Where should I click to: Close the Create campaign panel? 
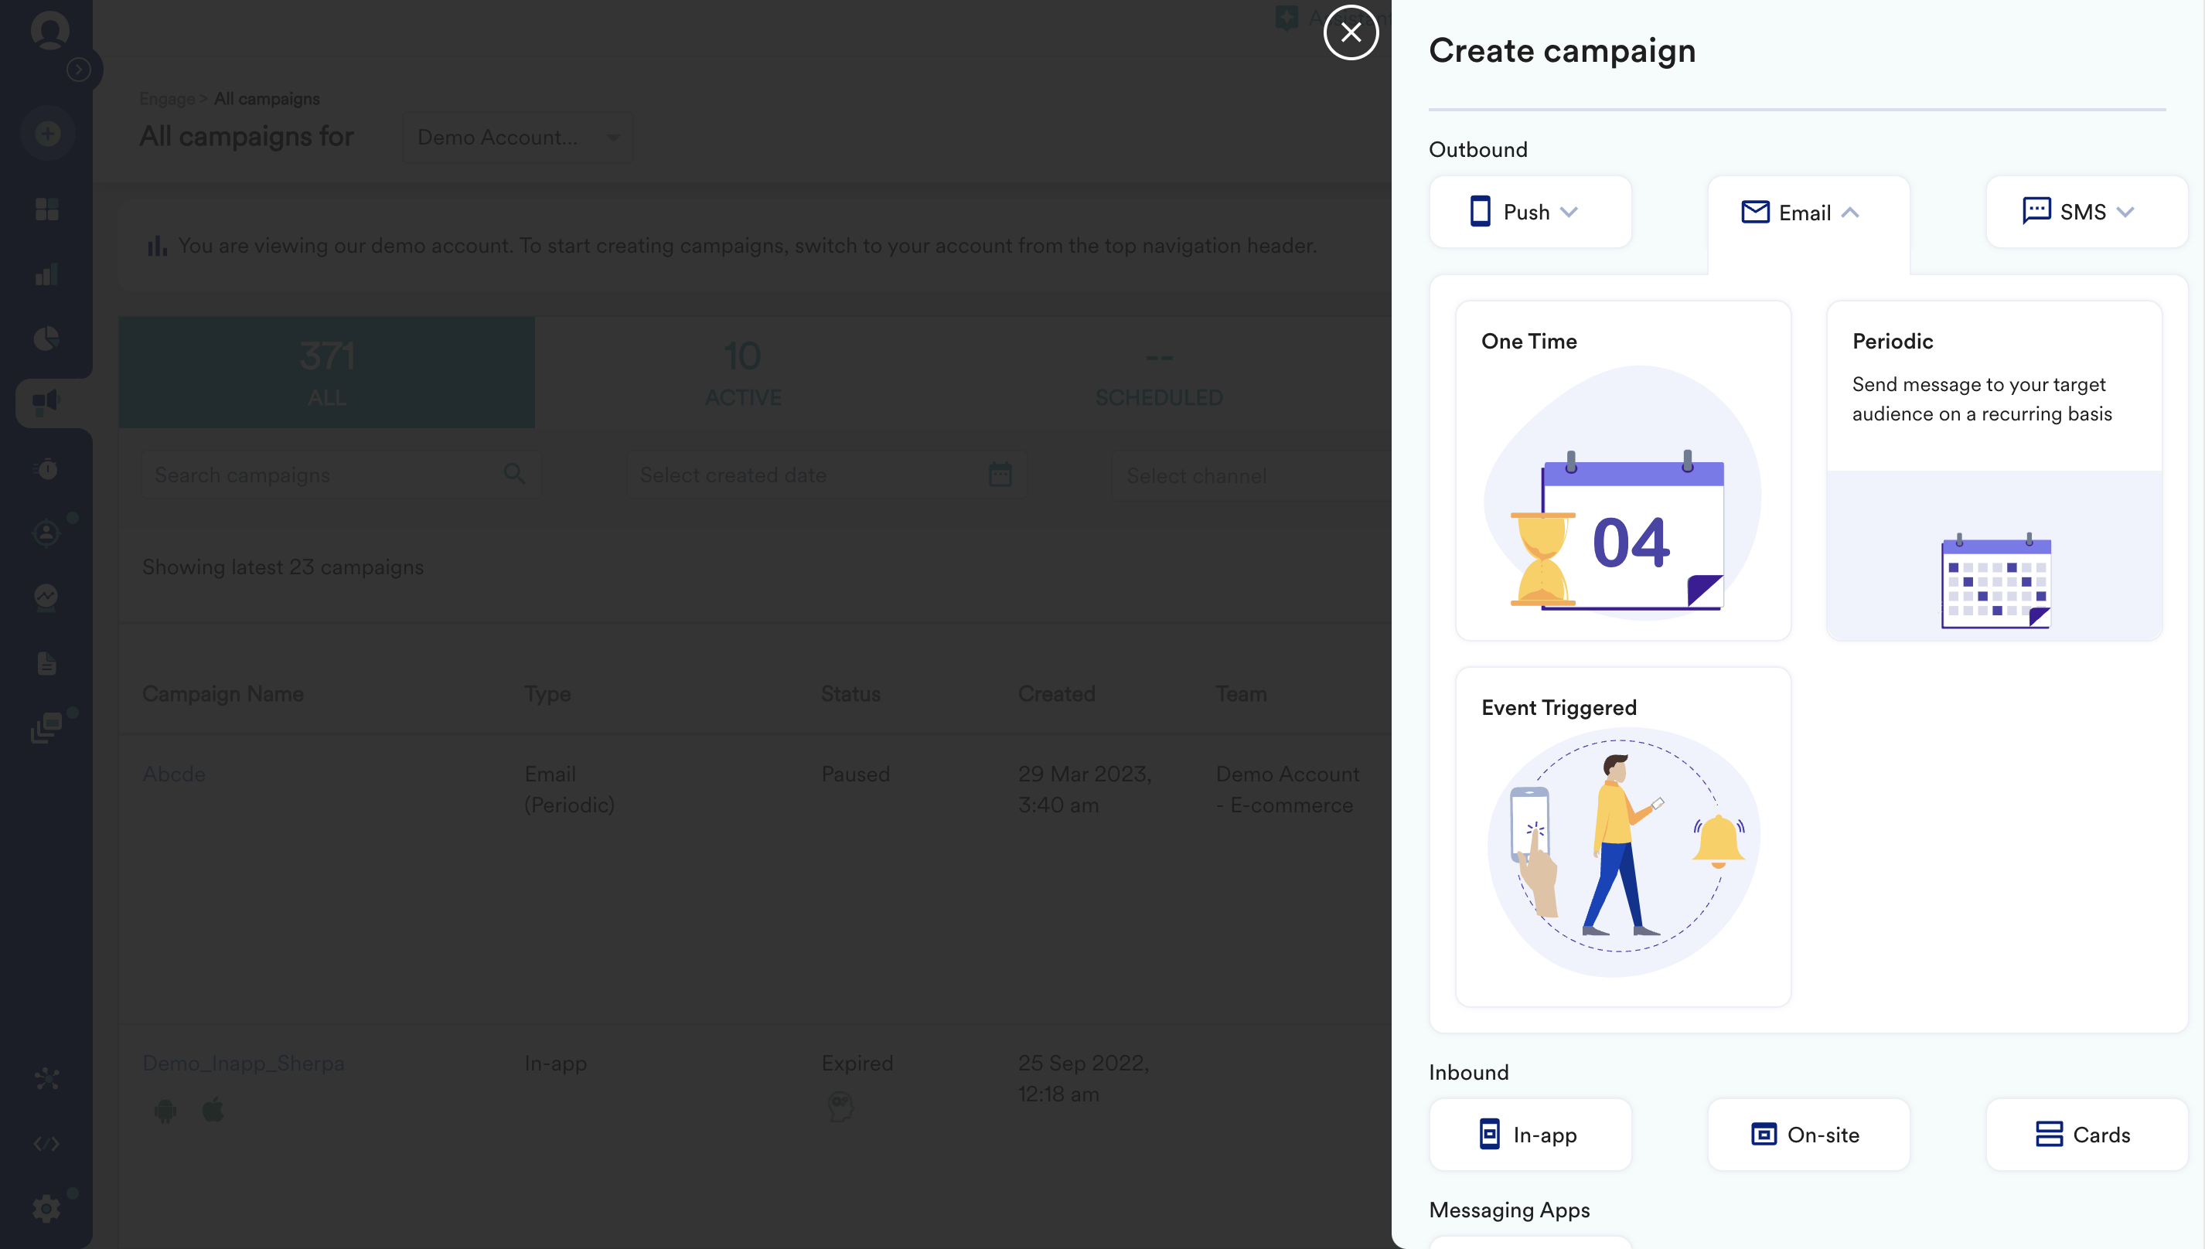click(1351, 32)
